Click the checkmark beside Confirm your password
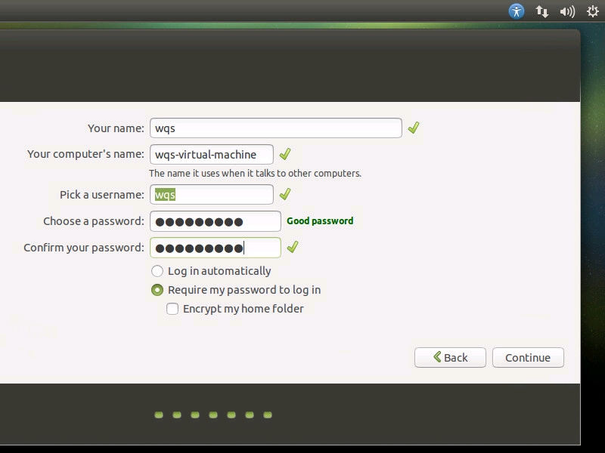The image size is (605, 453). click(x=293, y=247)
